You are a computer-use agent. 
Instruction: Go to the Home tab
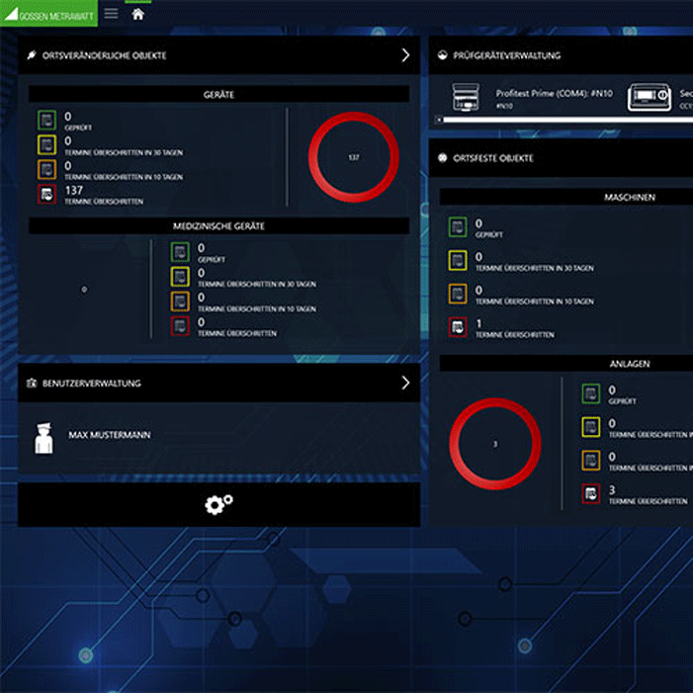click(x=137, y=13)
